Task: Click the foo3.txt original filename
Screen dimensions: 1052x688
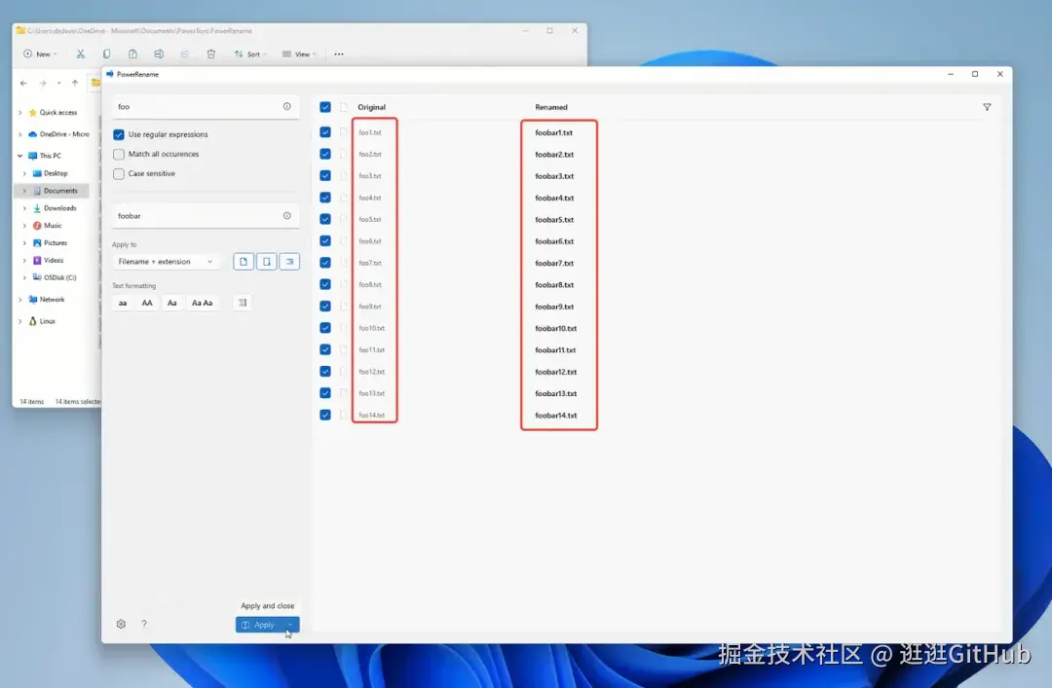Action: pos(370,176)
